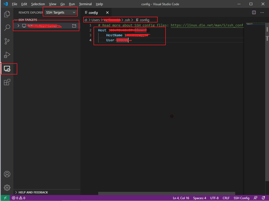The height and width of the screenshot is (201, 269).
Task: Maximize the VS Code window
Action: [251, 4]
